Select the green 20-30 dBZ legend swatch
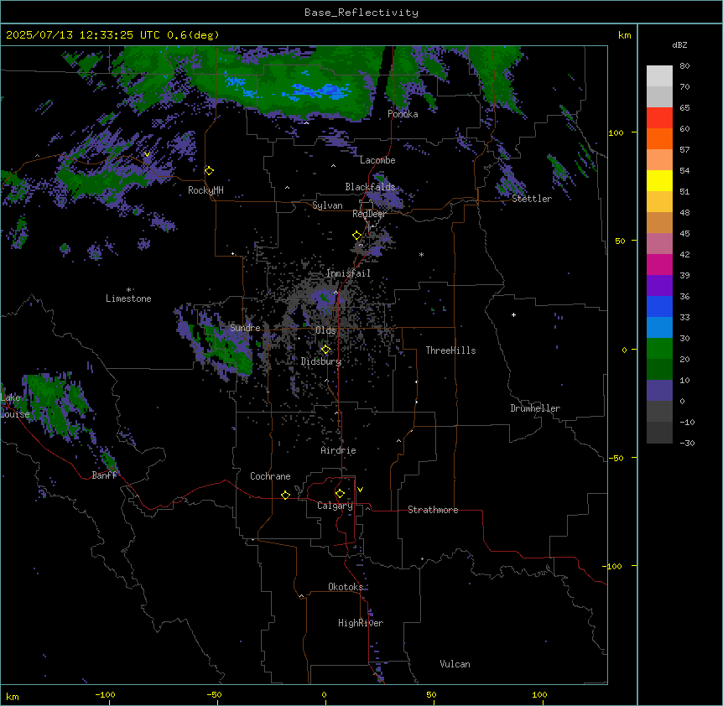The image size is (723, 706). coord(659,349)
